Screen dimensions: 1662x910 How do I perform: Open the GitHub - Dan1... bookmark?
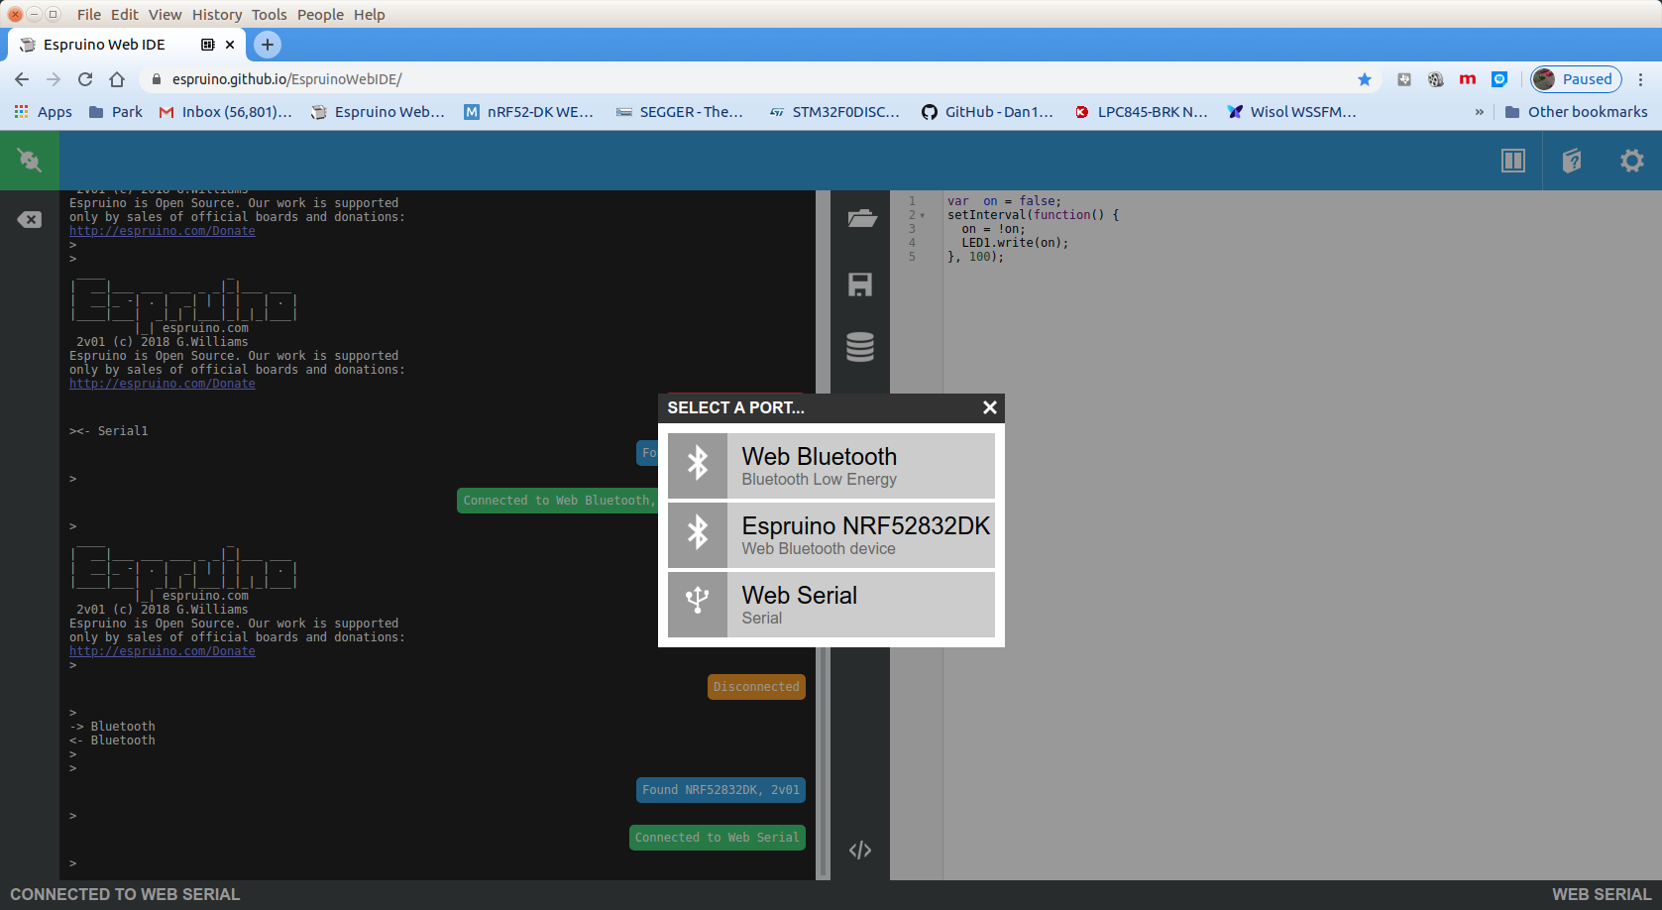[987, 112]
